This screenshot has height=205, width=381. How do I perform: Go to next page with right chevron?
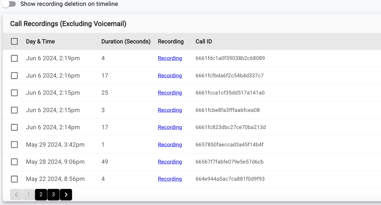pos(66,195)
